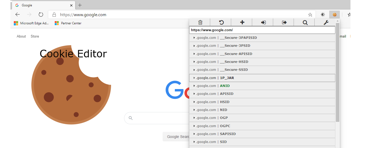Screen dimensions: 372x148
Task: Click the Cookie Editor extension toolbar icon
Action: click(x=335, y=15)
